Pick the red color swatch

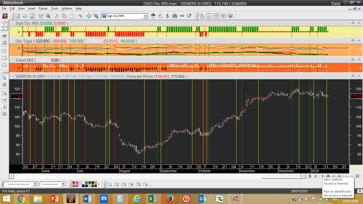(74, 183)
